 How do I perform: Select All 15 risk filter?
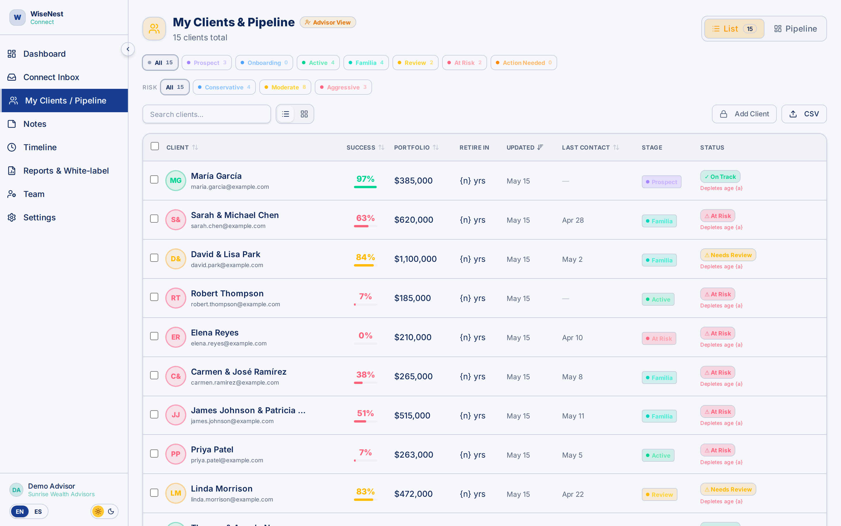coord(175,87)
